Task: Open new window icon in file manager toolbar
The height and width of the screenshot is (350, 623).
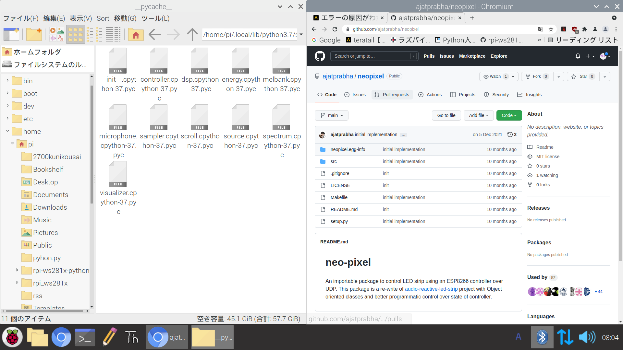Action: [x=11, y=34]
